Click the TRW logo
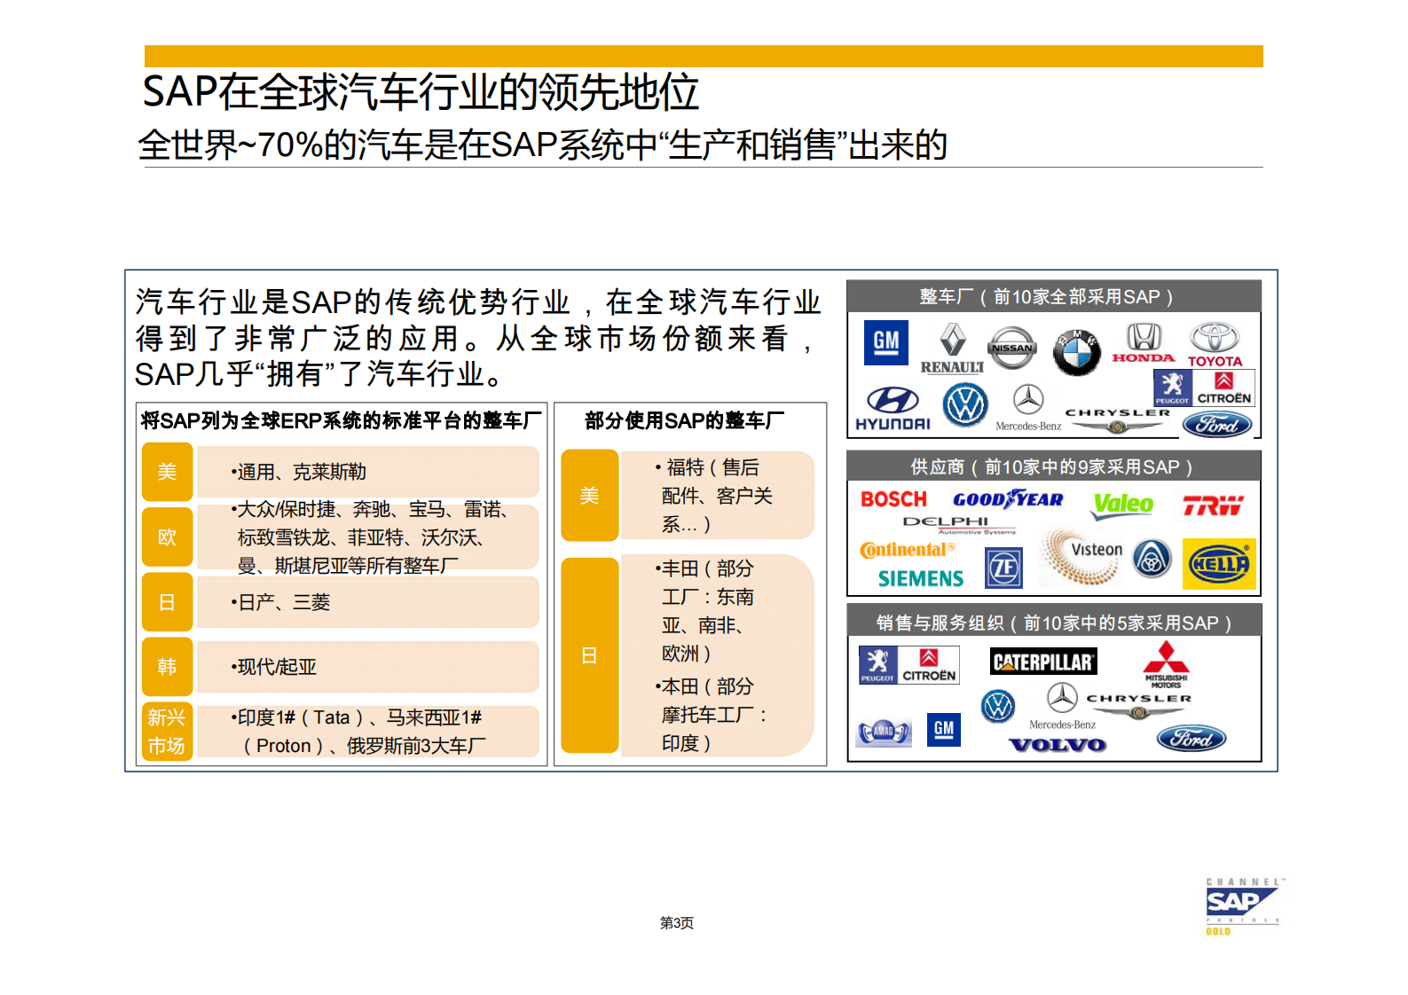Screen dimensions: 1408x995 tap(1213, 506)
